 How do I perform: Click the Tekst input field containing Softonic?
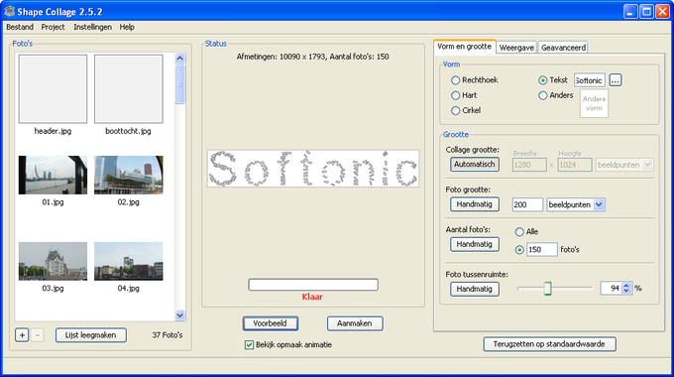click(x=590, y=80)
